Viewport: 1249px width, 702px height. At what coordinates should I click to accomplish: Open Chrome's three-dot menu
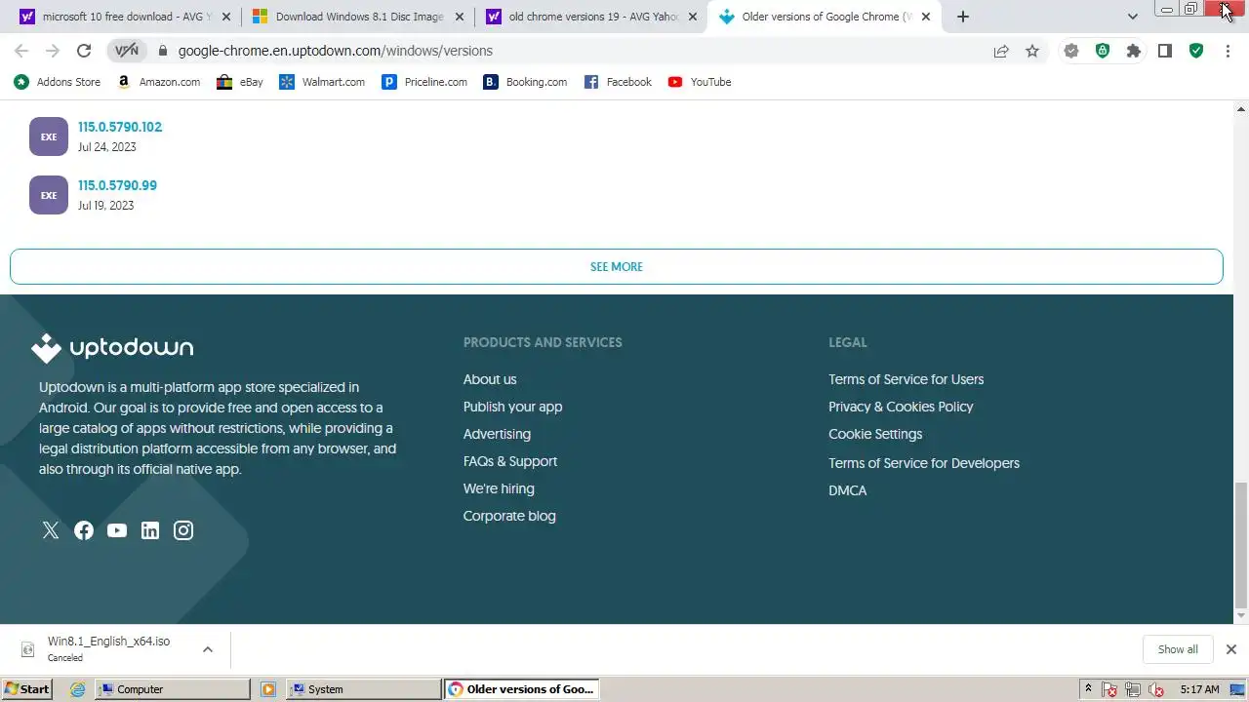1228,51
